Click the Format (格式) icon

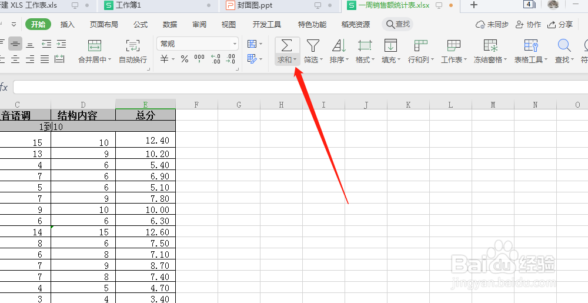[365, 46]
